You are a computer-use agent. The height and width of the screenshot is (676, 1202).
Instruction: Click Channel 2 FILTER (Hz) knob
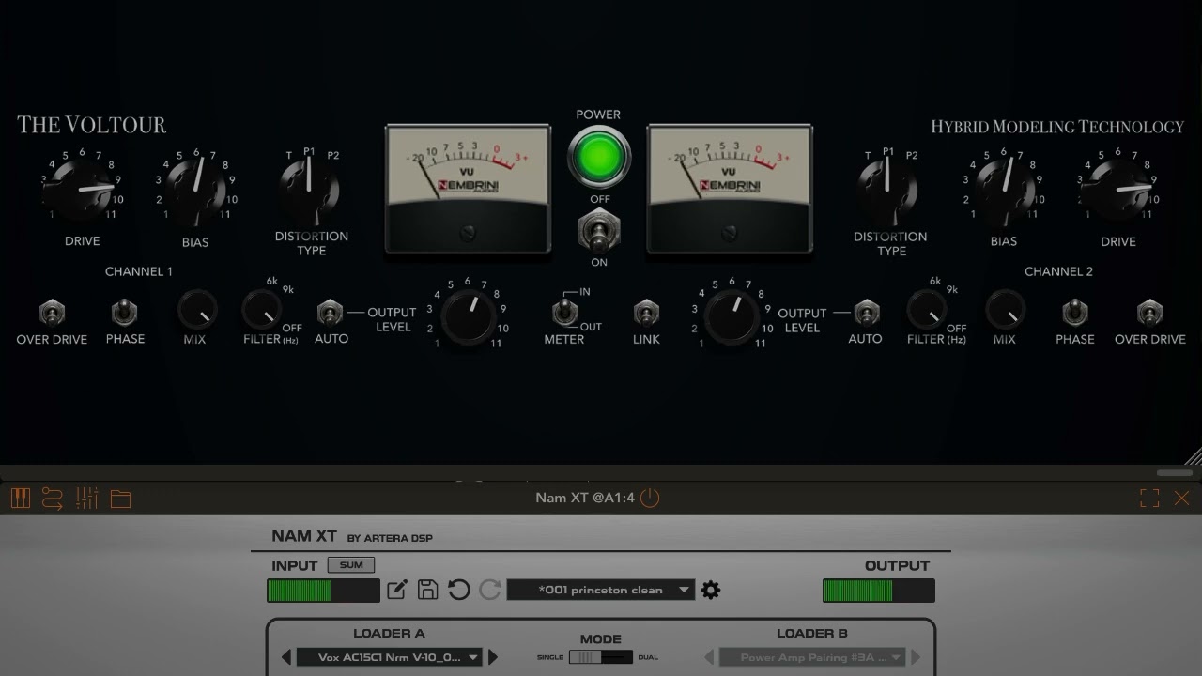click(x=925, y=309)
